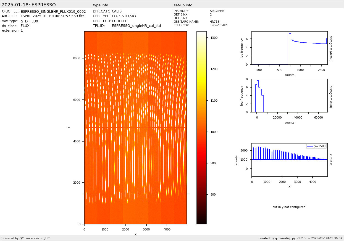
Task: Click the raw_type value STD_FLUX
Action: click(29, 21)
